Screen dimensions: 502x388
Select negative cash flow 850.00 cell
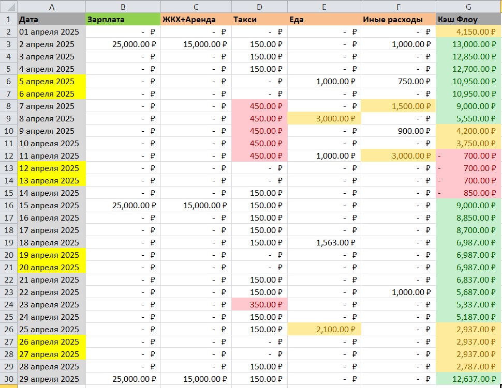(468, 193)
